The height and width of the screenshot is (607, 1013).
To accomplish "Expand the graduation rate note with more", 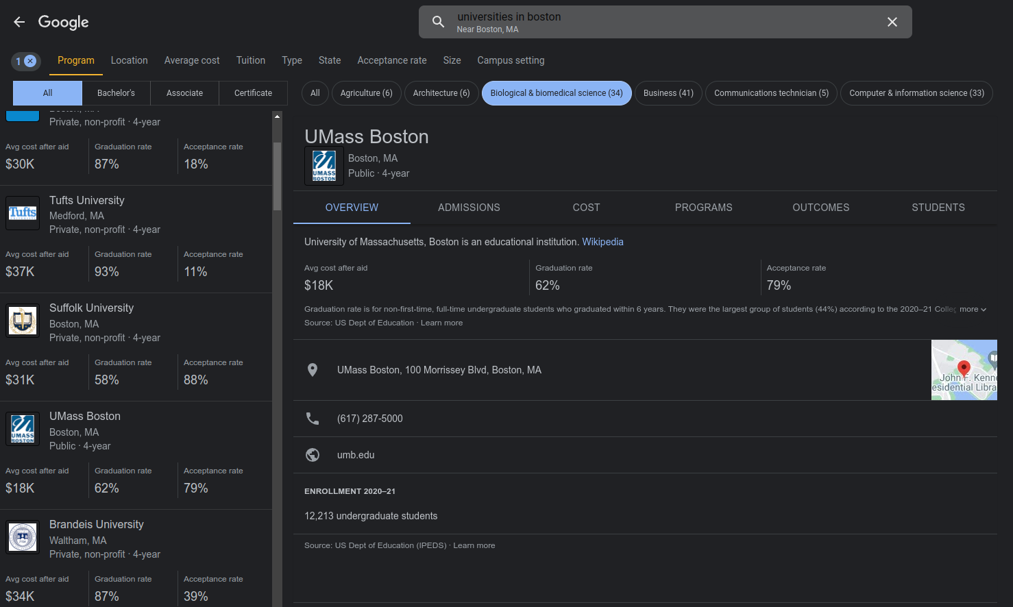I will [973, 309].
